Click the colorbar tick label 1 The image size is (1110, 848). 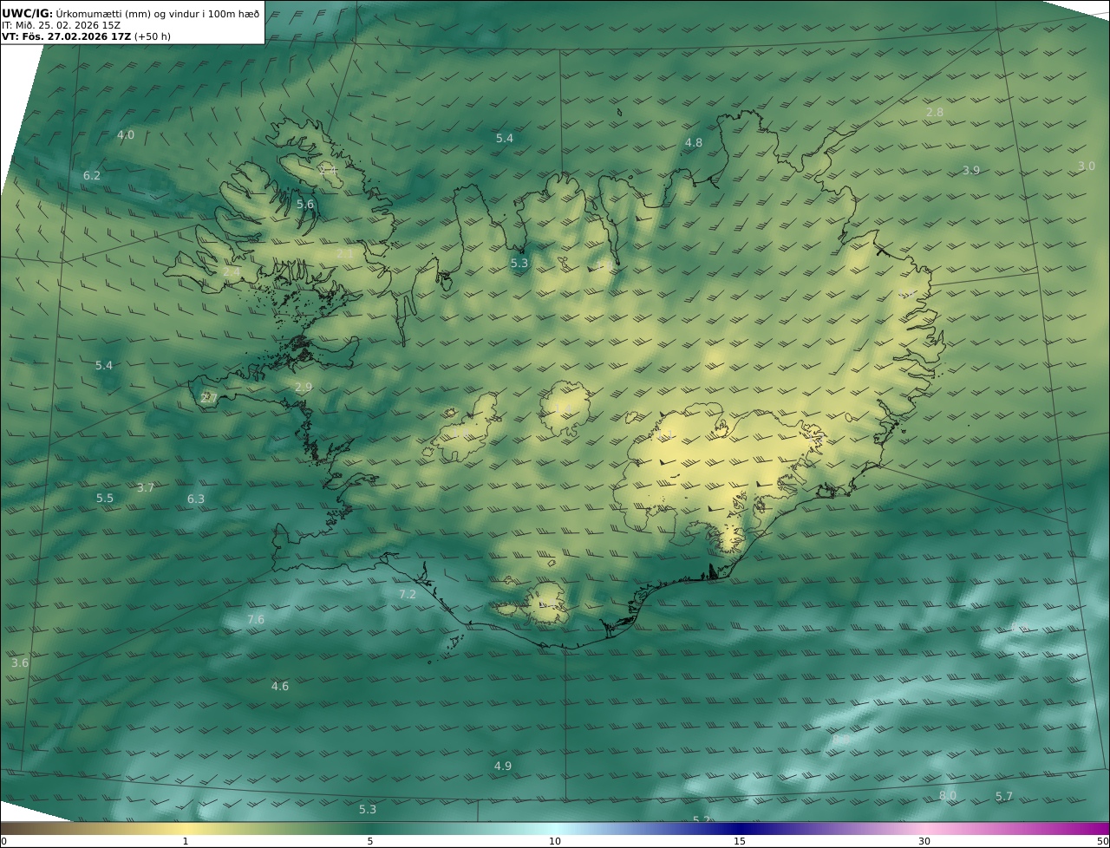[186, 841]
